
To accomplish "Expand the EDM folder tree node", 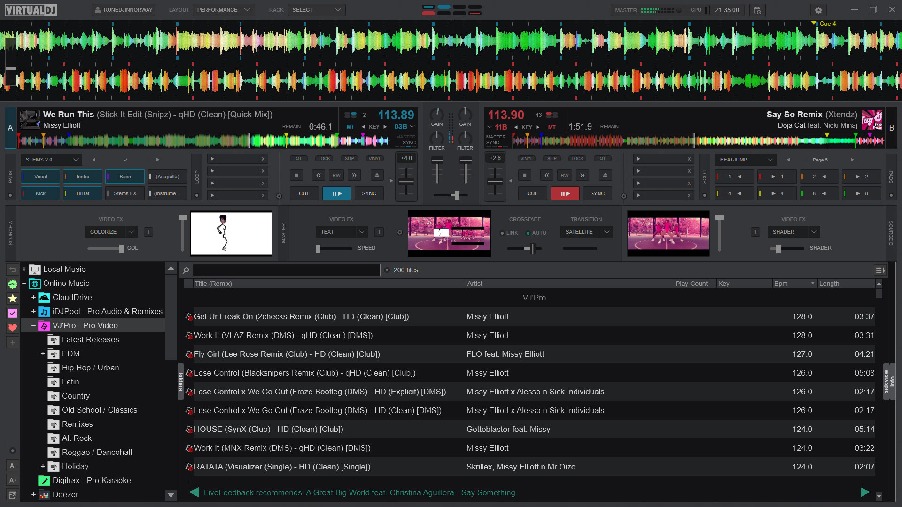I will tap(43, 353).
